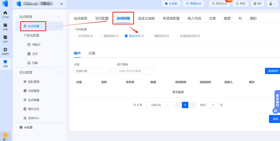Click the 前往 page number field
Screen dimensions: 280x141
213,105
